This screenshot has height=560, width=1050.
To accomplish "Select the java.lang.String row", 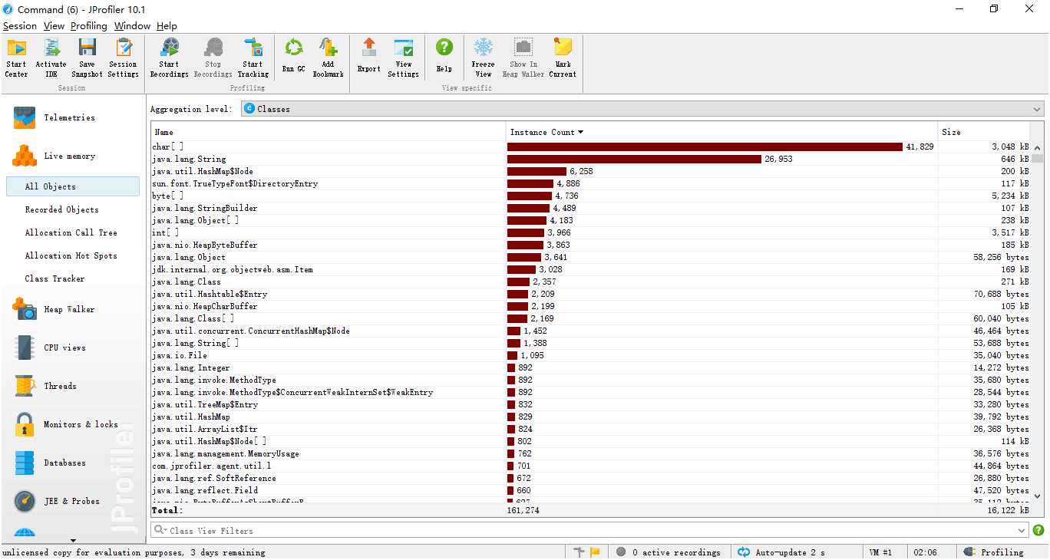I will (x=591, y=159).
